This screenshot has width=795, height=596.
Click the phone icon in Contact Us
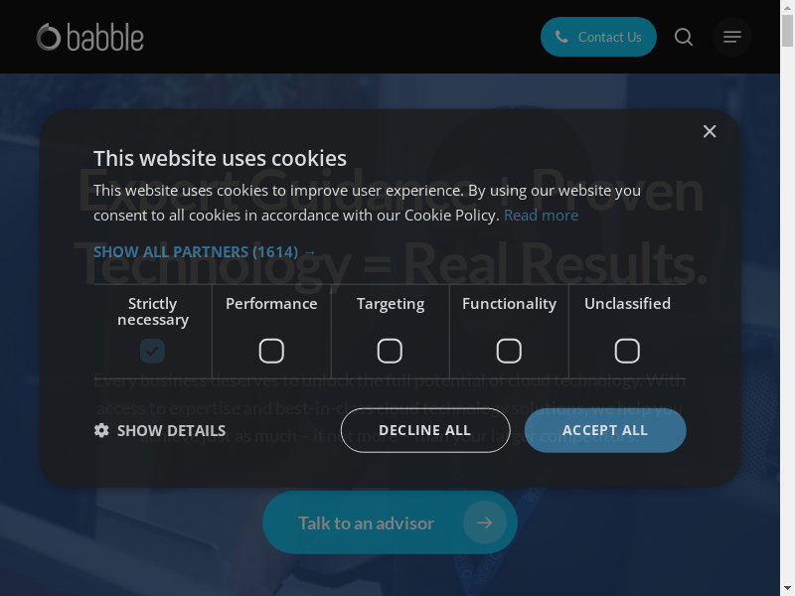(x=561, y=37)
